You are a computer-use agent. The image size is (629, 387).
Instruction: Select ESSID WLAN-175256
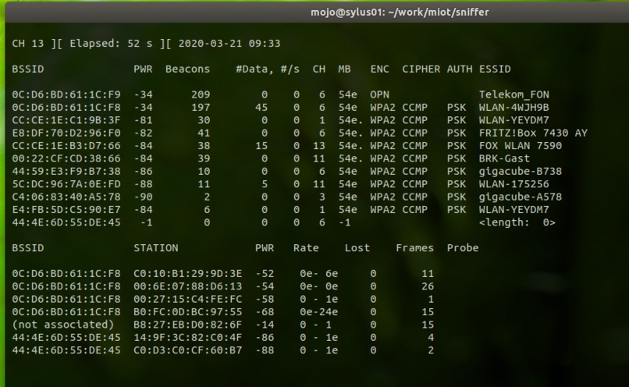click(x=514, y=184)
